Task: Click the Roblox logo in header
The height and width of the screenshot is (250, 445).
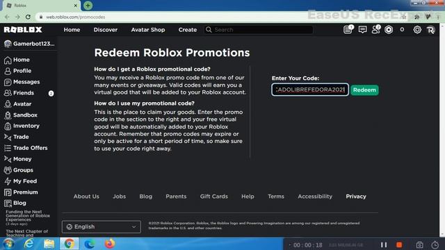Action: tap(23, 29)
